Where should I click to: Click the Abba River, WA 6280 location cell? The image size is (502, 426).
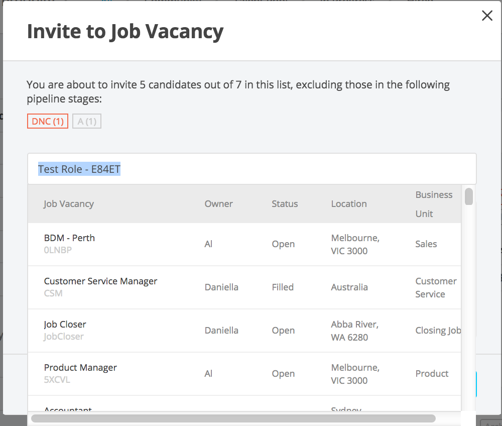click(354, 331)
